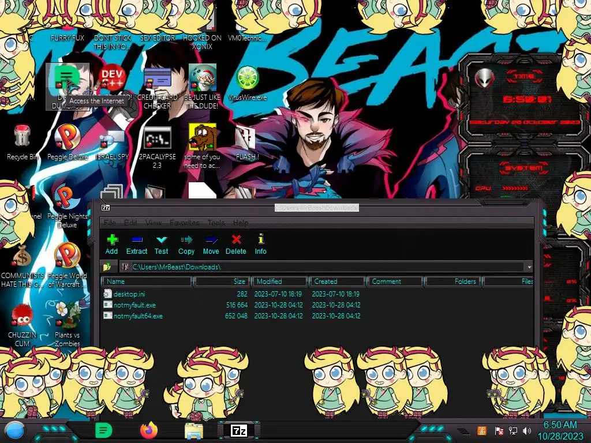The width and height of the screenshot is (591, 443).
Task: Click the Start orb on the taskbar
Action: 16,431
